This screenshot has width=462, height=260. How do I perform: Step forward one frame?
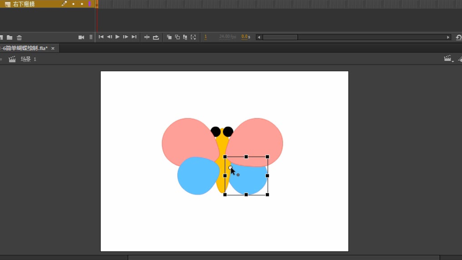(125, 37)
